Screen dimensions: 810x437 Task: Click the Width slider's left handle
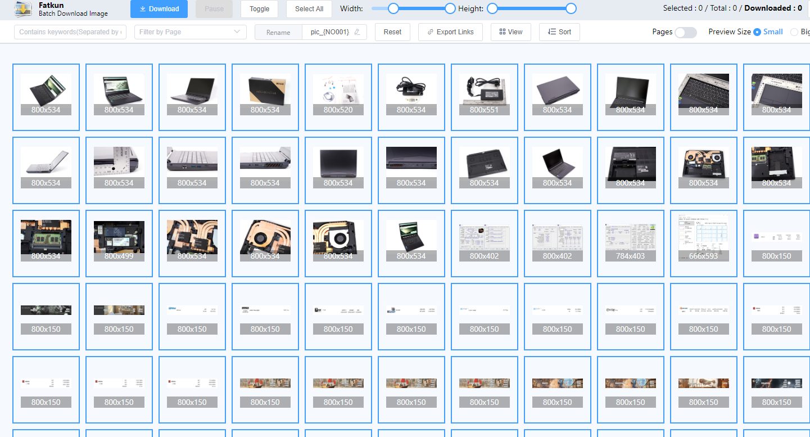[393, 8]
